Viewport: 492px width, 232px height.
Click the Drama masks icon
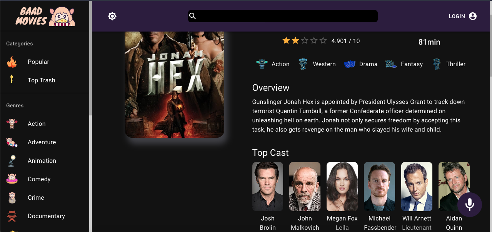click(x=349, y=64)
